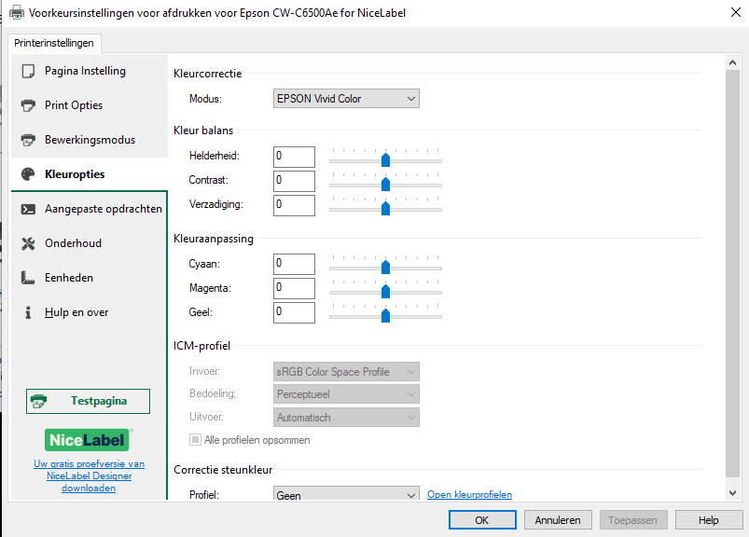Click the vertical scrollbar thumb
This screenshot has height=537, width=749.
732,273
